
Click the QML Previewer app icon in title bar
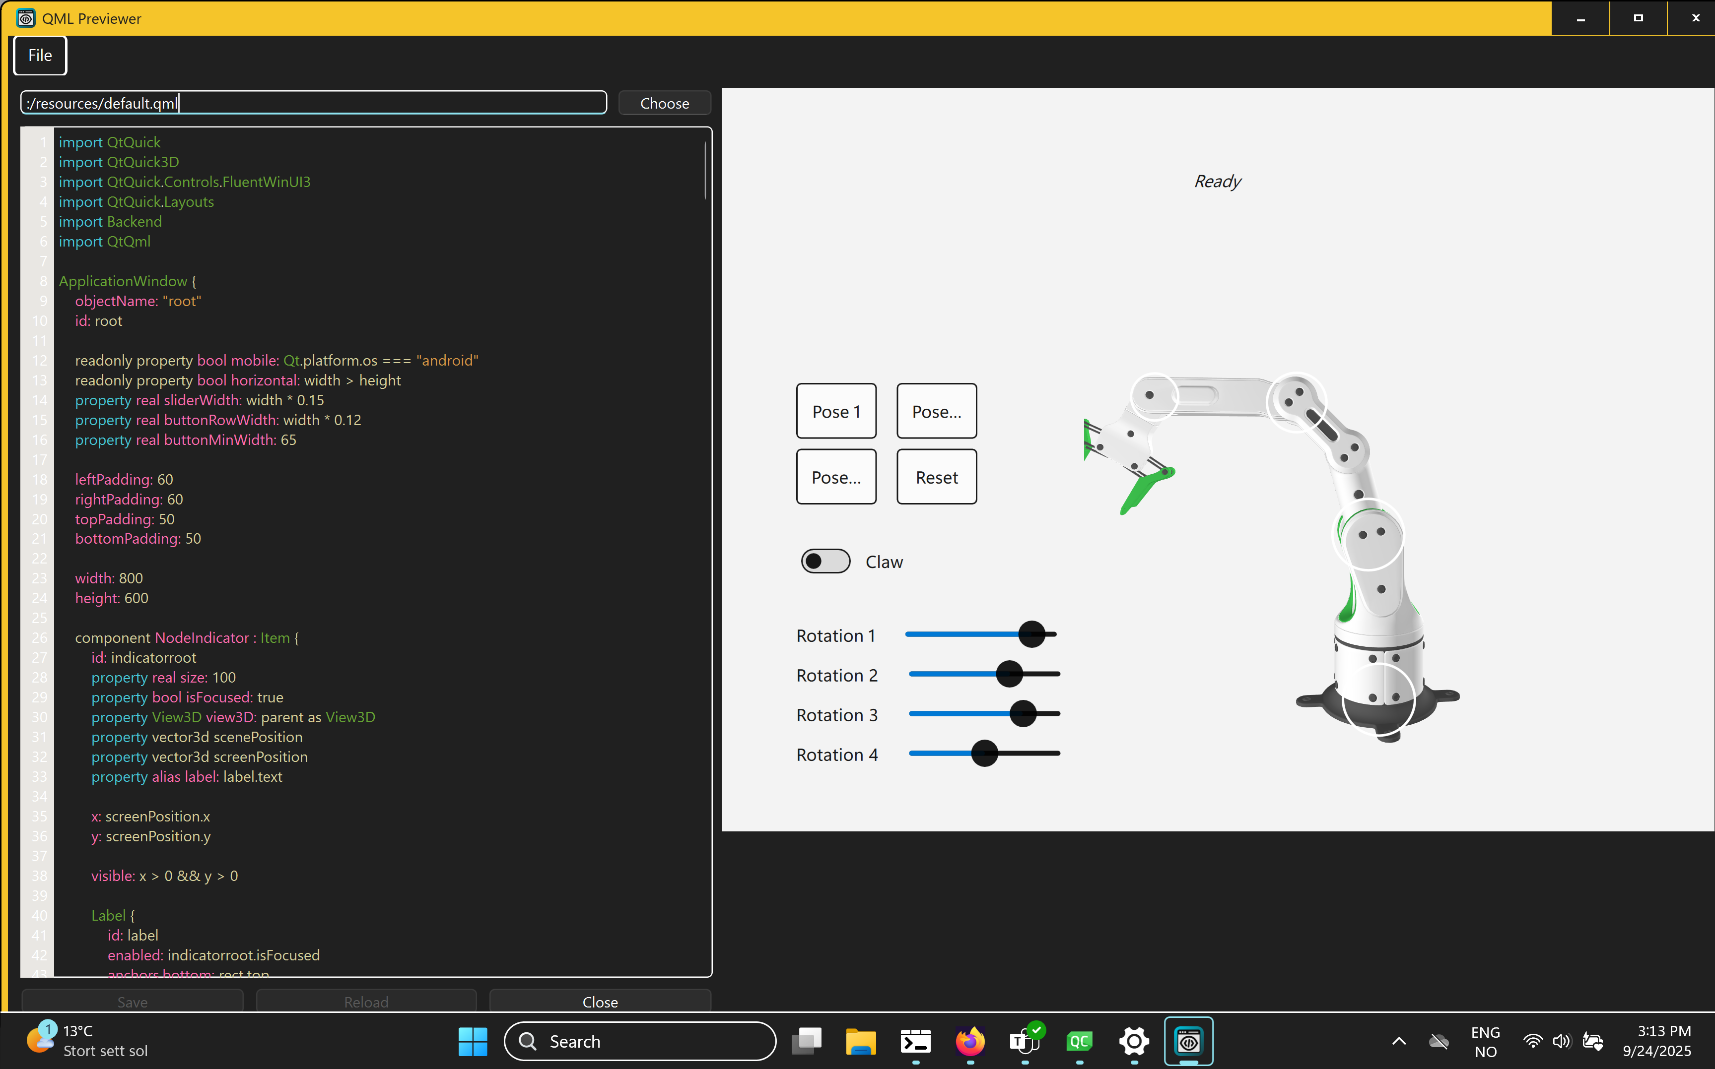pos(25,18)
